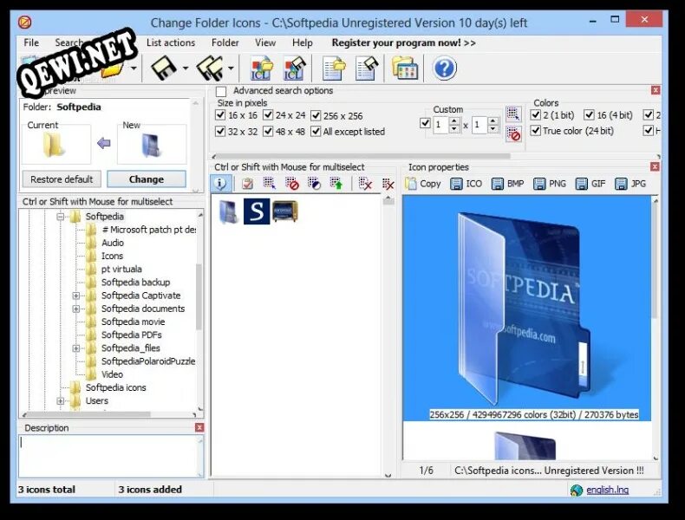Toggle the blue info bubble icon
This screenshot has width=685, height=520.
click(x=220, y=184)
